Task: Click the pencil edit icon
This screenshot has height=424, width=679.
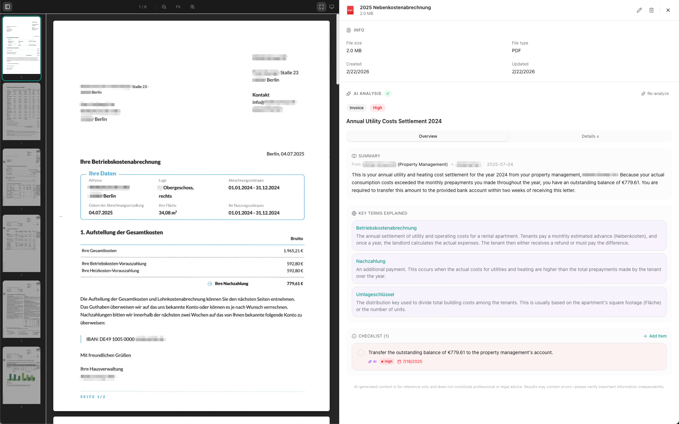Action: pyautogui.click(x=639, y=10)
